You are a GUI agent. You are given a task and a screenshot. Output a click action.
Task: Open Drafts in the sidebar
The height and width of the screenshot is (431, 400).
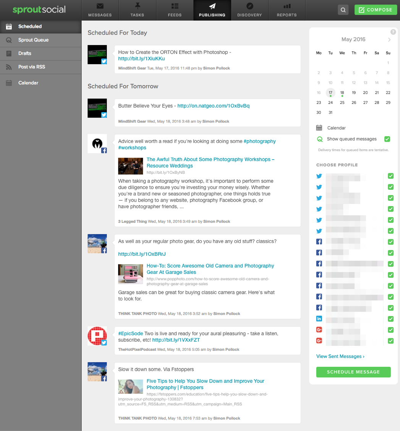point(41,53)
